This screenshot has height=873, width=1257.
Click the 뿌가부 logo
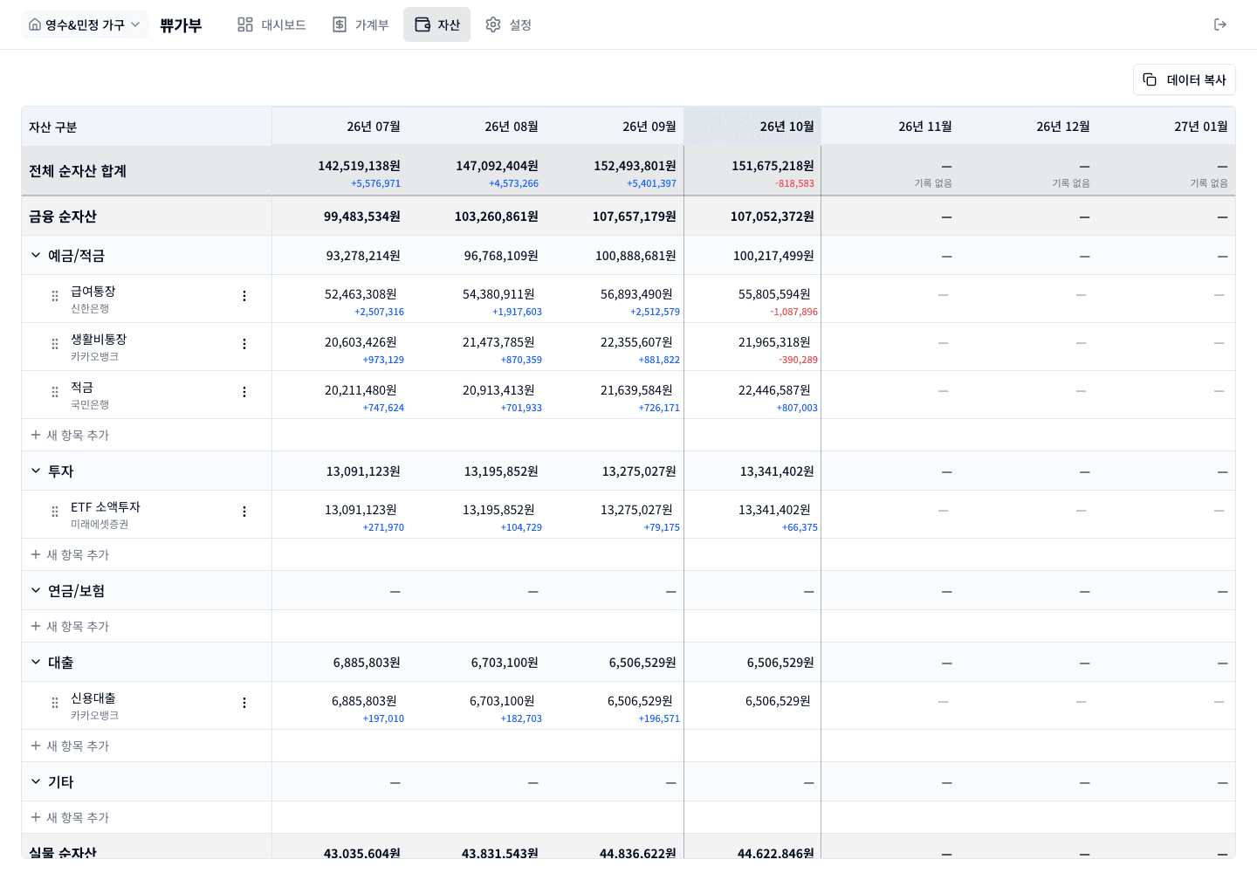181,24
